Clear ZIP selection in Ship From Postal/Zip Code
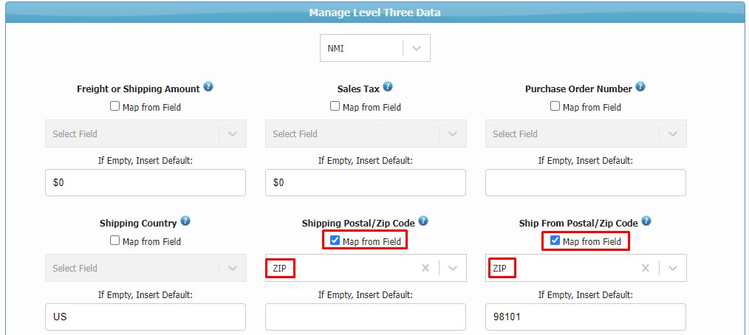749x335 pixels. [646, 268]
